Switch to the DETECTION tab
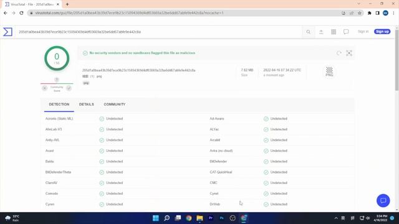Screen dimensions: 399x224 coord(59,105)
